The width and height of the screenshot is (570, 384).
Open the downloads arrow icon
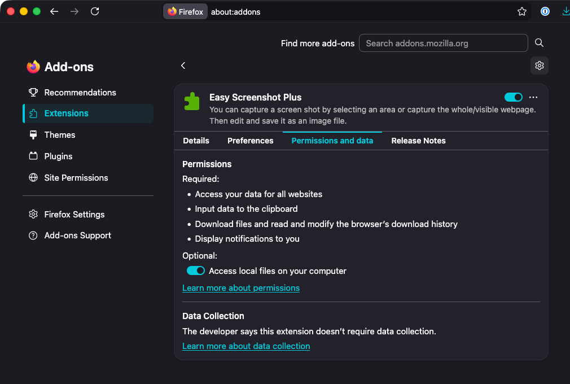[x=565, y=12]
